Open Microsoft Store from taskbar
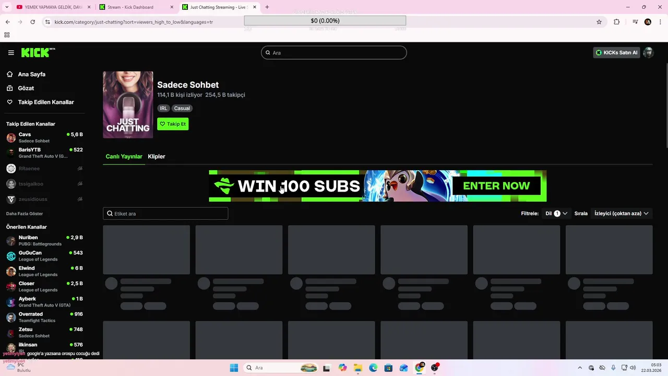Screen dimensions: 668x376 point(388,368)
